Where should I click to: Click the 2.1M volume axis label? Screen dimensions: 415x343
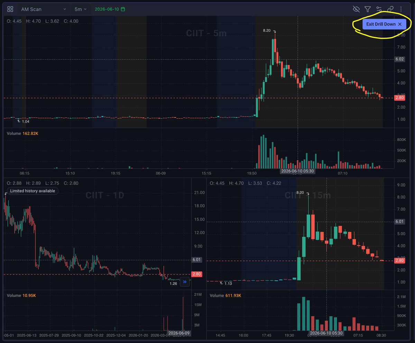pyautogui.click(x=402, y=297)
